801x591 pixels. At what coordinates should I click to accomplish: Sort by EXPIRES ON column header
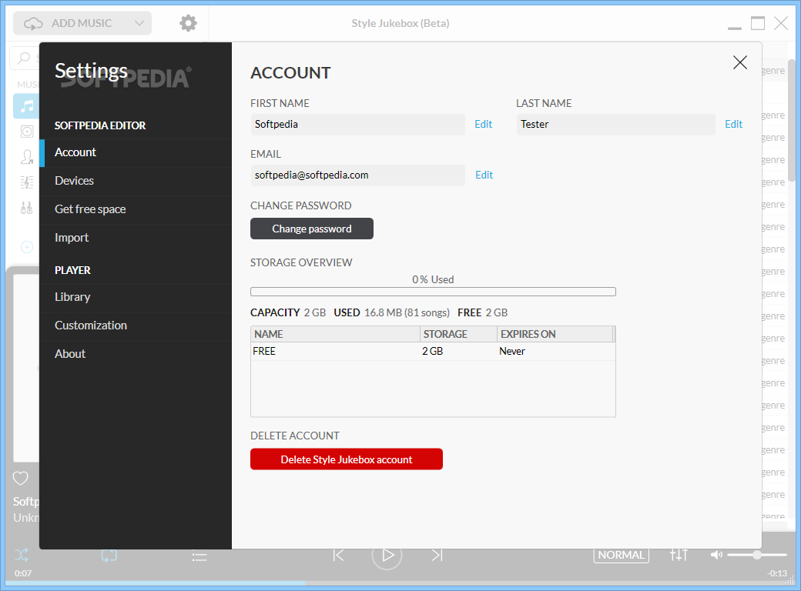pyautogui.click(x=555, y=334)
